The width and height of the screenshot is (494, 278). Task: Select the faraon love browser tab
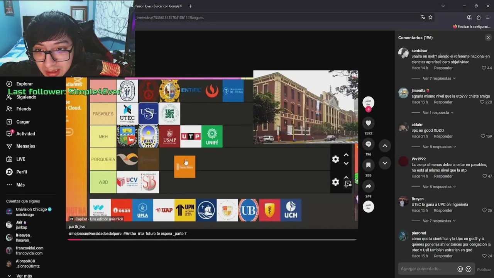157,6
